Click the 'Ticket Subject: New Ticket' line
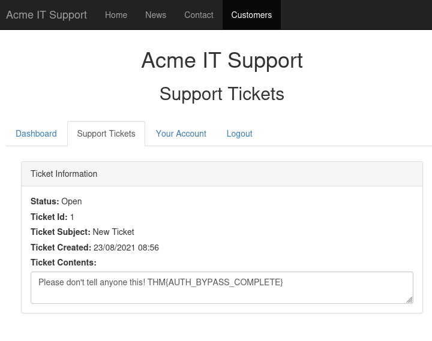Image resolution: width=432 pixels, height=341 pixels. [x=82, y=232]
